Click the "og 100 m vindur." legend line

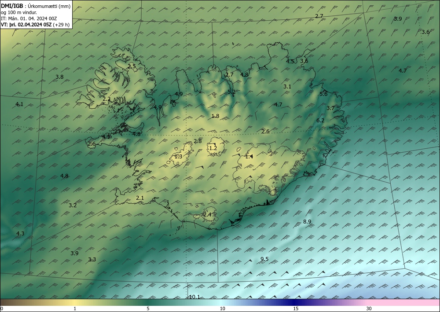(x=18, y=13)
